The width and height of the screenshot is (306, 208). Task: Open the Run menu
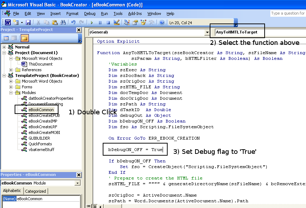pos(104,14)
